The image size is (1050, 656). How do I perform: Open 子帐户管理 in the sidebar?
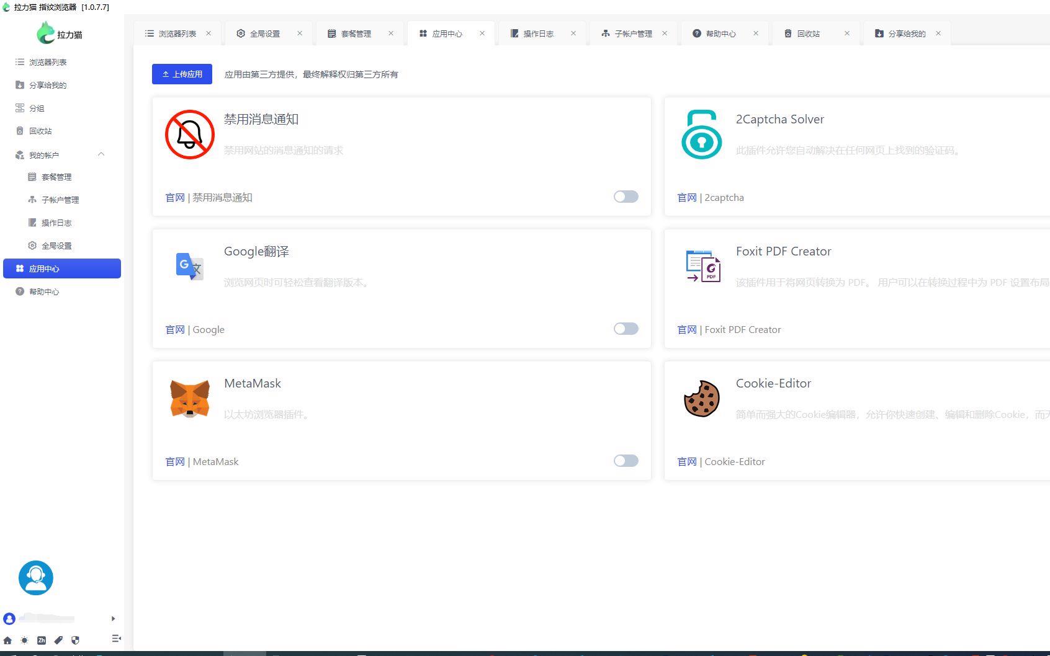click(62, 200)
